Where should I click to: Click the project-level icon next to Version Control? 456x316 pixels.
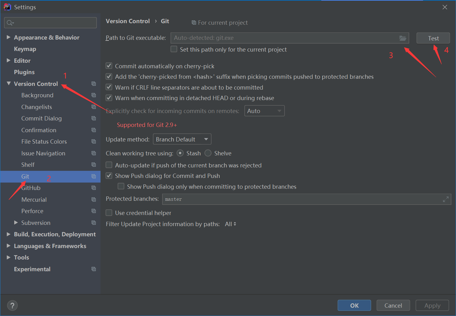coord(94,84)
